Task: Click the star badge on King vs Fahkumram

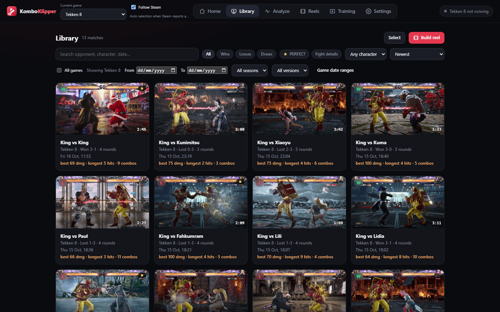Action: pyautogui.click(x=240, y=182)
